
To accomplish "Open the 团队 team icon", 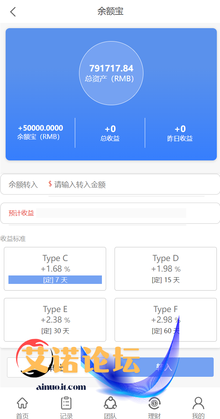I will (110, 408).
